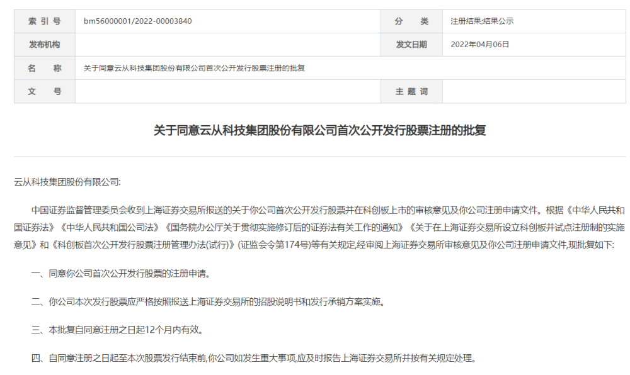Click the 分类 label cell

tap(411, 21)
